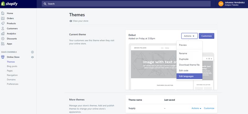Click the Last saved column header
Screen dimensions: 248x114
point(170,100)
